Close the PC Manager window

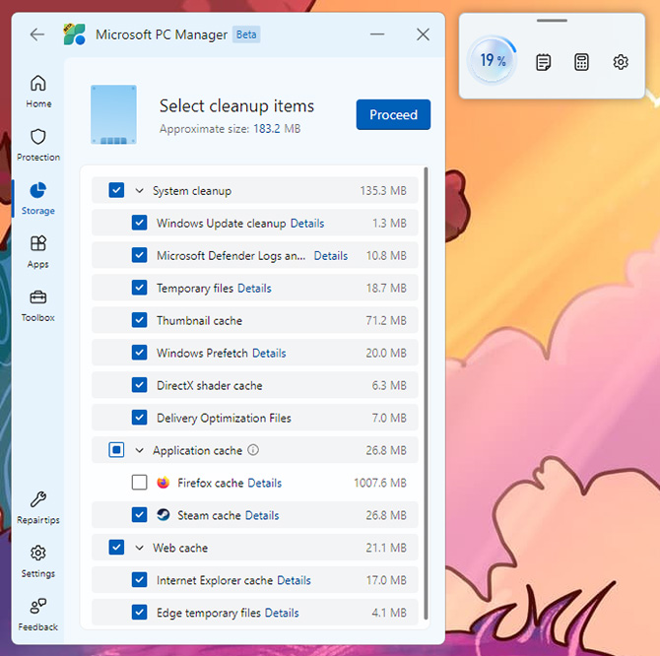coord(423,34)
